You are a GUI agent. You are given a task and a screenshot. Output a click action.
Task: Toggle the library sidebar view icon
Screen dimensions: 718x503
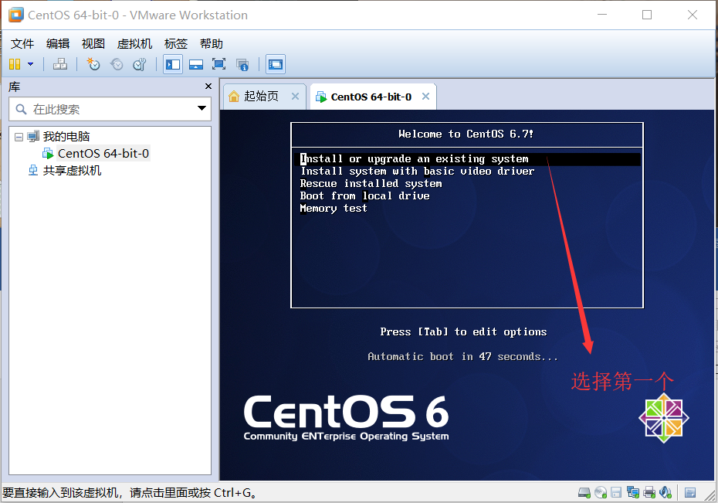point(173,64)
